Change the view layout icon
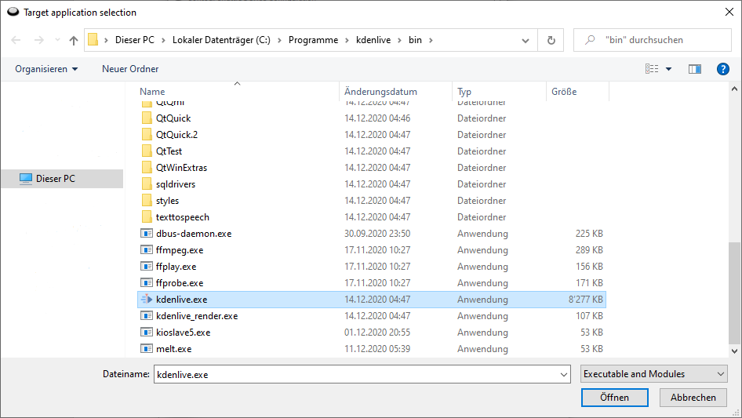 click(x=652, y=69)
